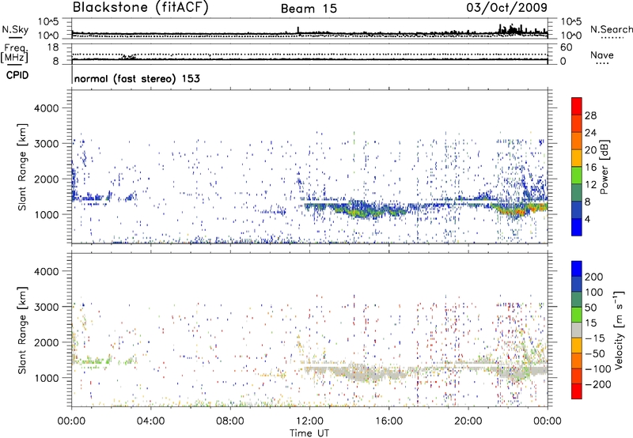This screenshot has width=633, height=438.
Task: Click the '04:00' time axis tick label
Action: (151, 421)
